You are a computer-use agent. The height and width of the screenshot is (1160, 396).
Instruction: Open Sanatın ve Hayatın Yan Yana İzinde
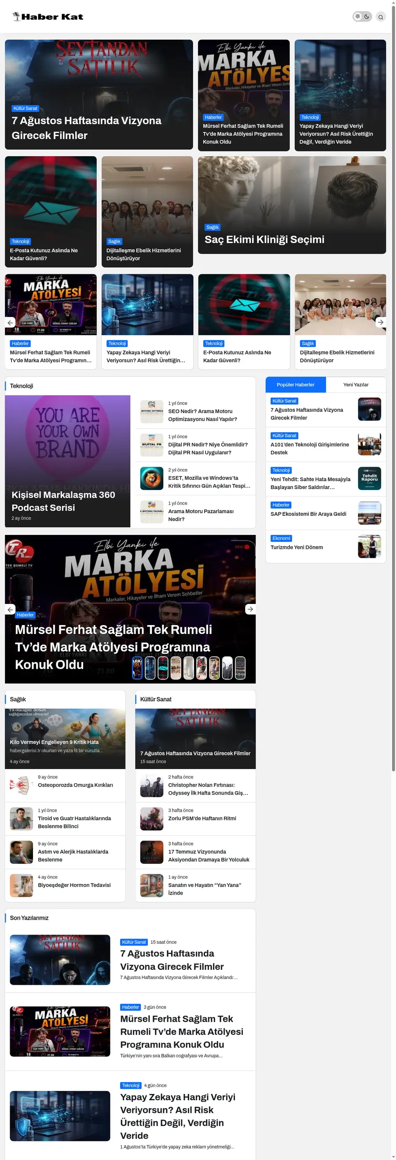tap(205, 889)
